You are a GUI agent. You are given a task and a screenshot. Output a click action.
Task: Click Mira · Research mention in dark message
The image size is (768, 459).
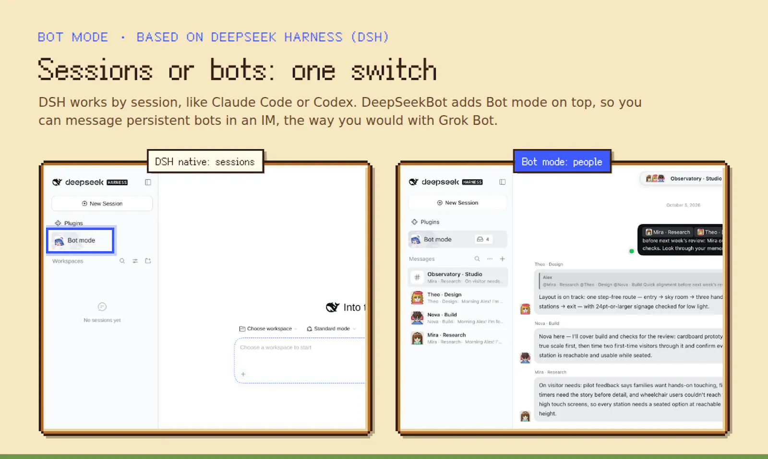pyautogui.click(x=668, y=232)
